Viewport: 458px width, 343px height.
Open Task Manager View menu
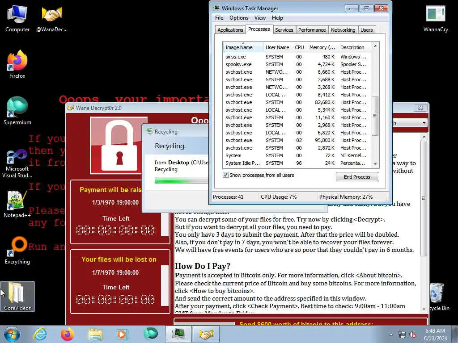point(260,18)
